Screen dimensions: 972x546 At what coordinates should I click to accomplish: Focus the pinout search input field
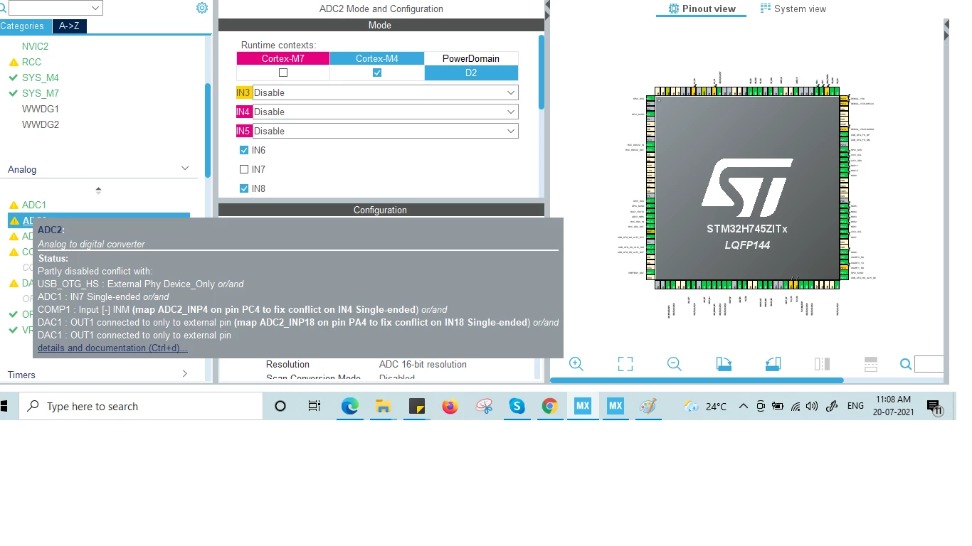[x=929, y=364]
